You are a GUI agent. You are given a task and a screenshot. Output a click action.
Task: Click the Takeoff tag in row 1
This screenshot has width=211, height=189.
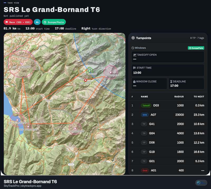(x=146, y=105)
